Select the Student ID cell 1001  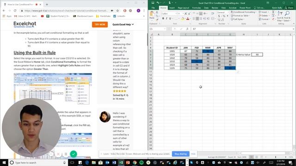(172, 51)
